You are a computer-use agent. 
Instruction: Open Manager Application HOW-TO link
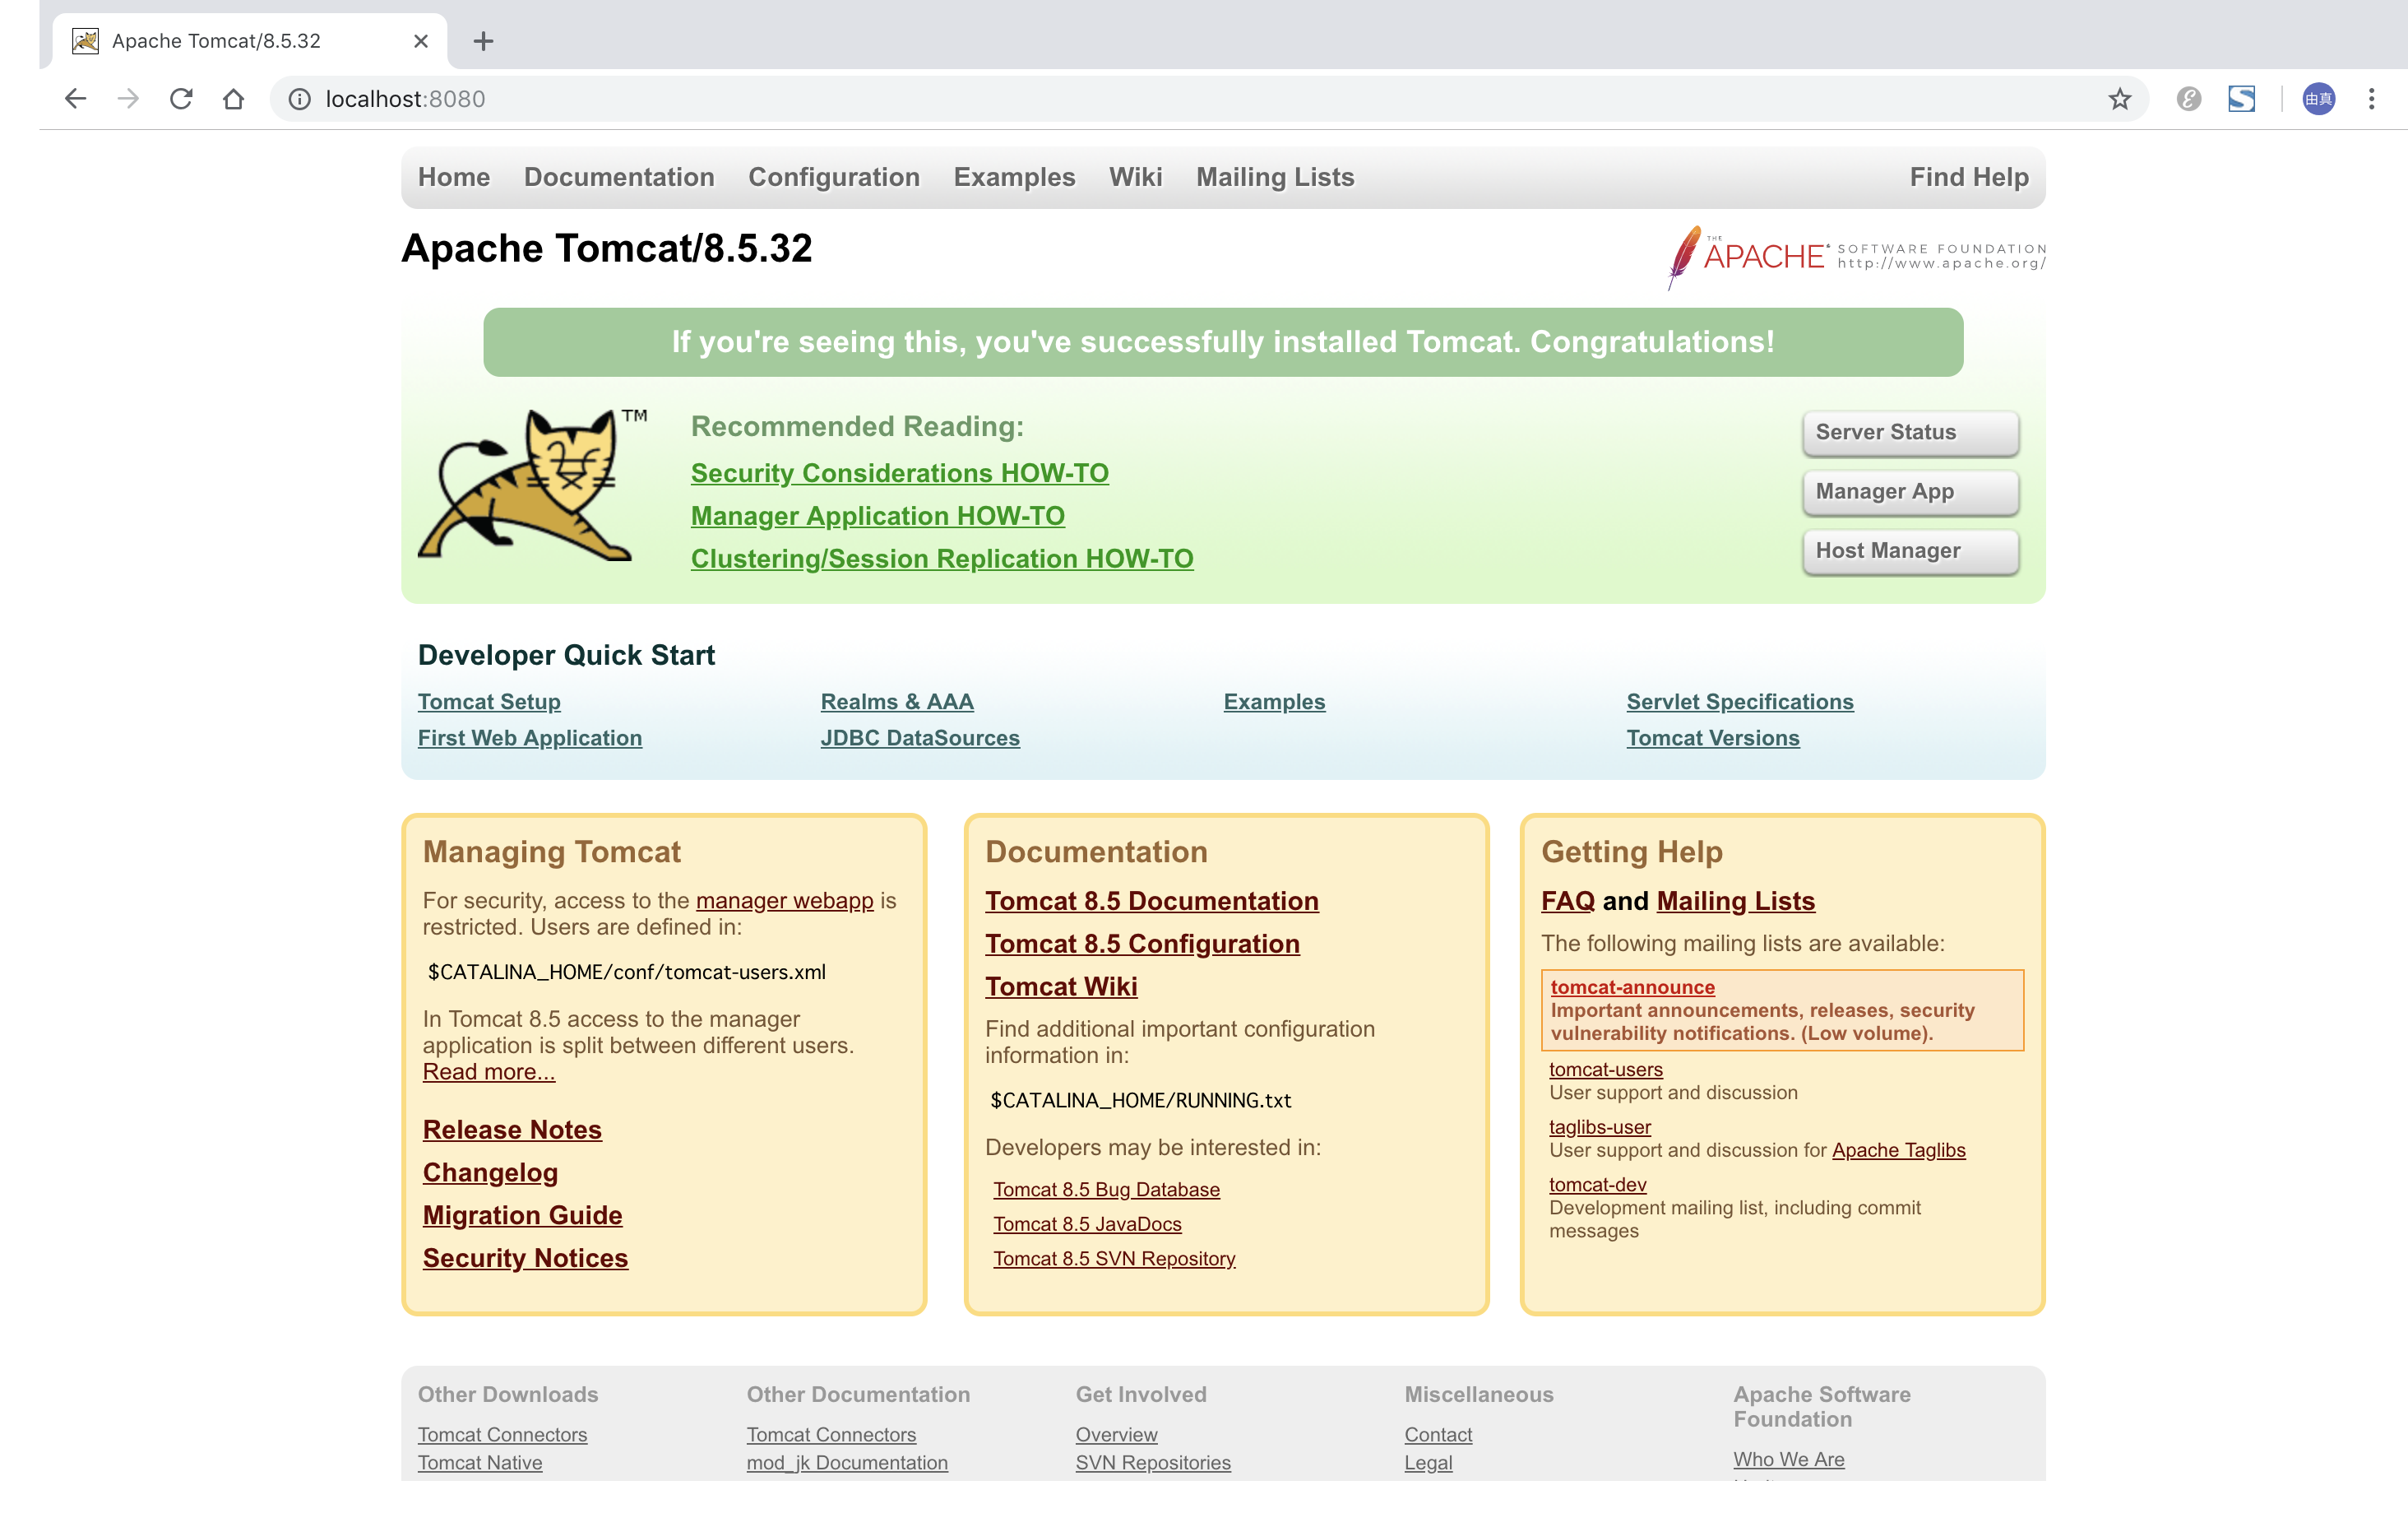(878, 517)
